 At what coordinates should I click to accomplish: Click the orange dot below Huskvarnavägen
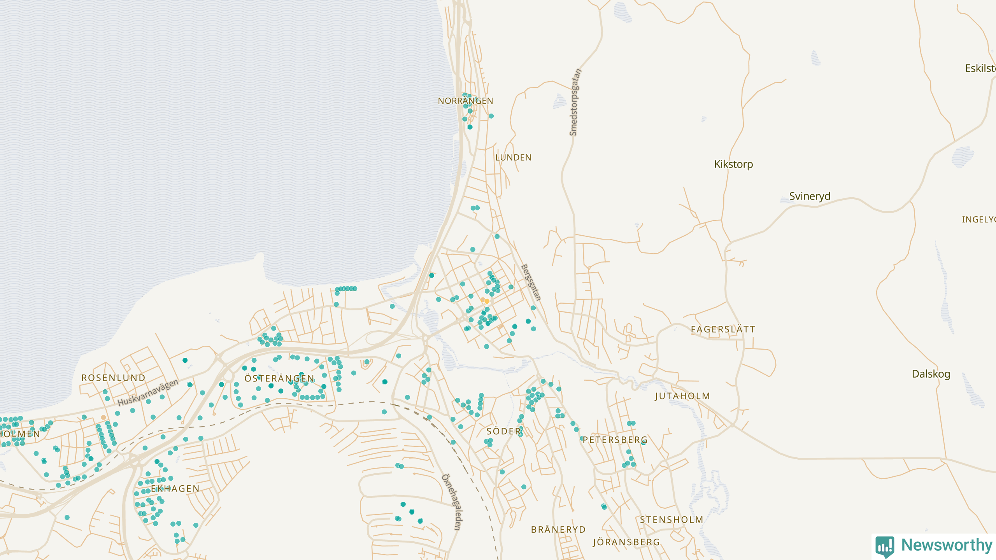pos(103,417)
